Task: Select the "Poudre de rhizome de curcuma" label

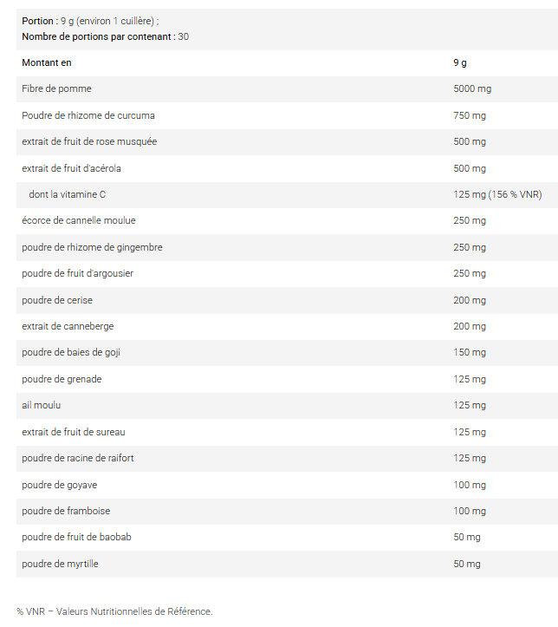Action: (x=88, y=115)
